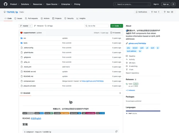Click the link icon beside repository URL

(127, 43)
